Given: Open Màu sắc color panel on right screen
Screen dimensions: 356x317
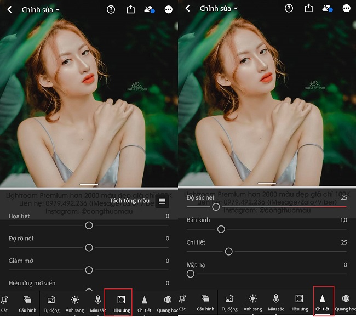Looking at the screenshot, I should tap(276, 302).
